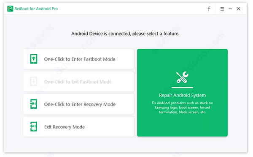The width and height of the screenshot is (253, 157).
Task: Close the ReiBoot window
Action: (x=238, y=9)
